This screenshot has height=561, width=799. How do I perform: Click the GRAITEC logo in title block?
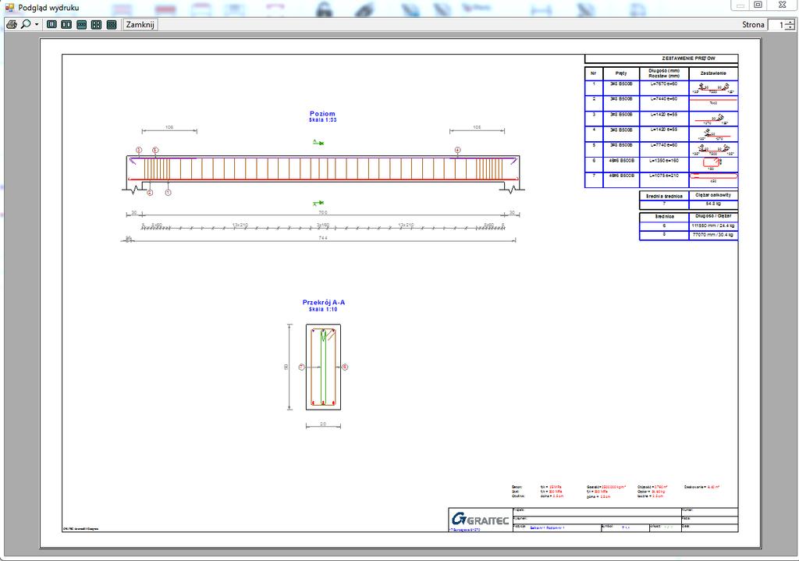point(480,519)
